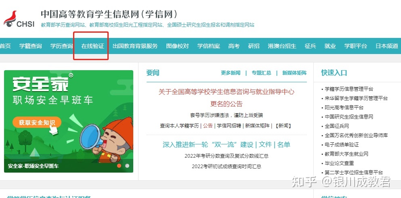Open 学籍学历信息管理平台 quick link
Viewport: 401px width, 198px height.
coord(349,89)
